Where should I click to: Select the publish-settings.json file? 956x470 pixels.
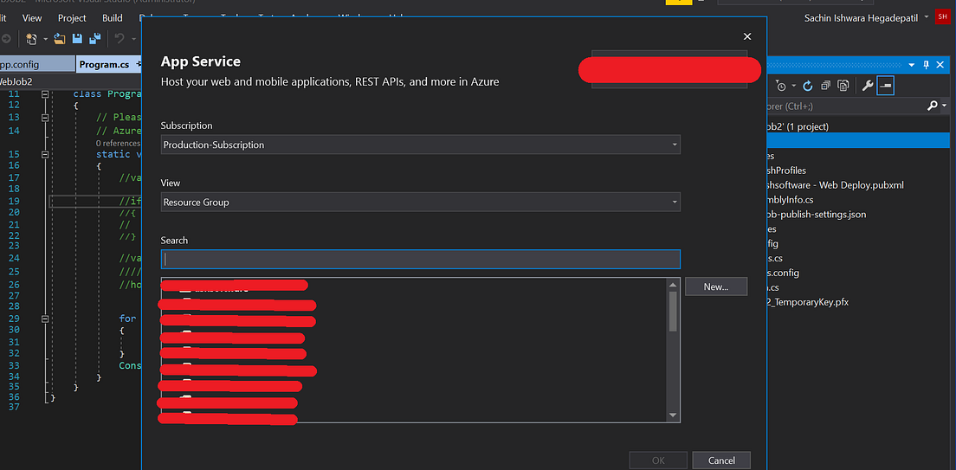click(x=817, y=214)
